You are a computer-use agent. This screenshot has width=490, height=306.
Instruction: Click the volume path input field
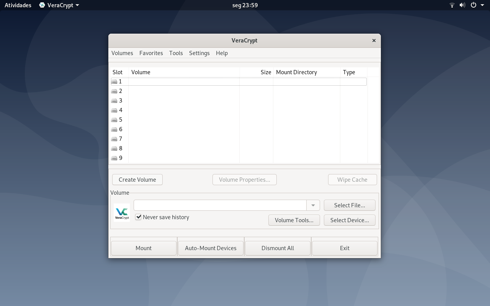pos(220,205)
